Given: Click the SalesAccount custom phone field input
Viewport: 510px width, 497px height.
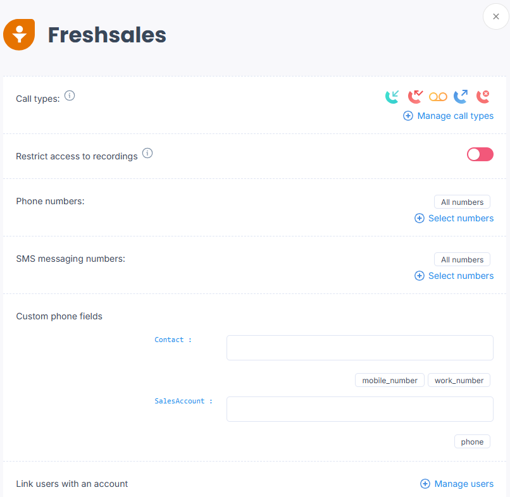Looking at the screenshot, I should click(x=360, y=409).
